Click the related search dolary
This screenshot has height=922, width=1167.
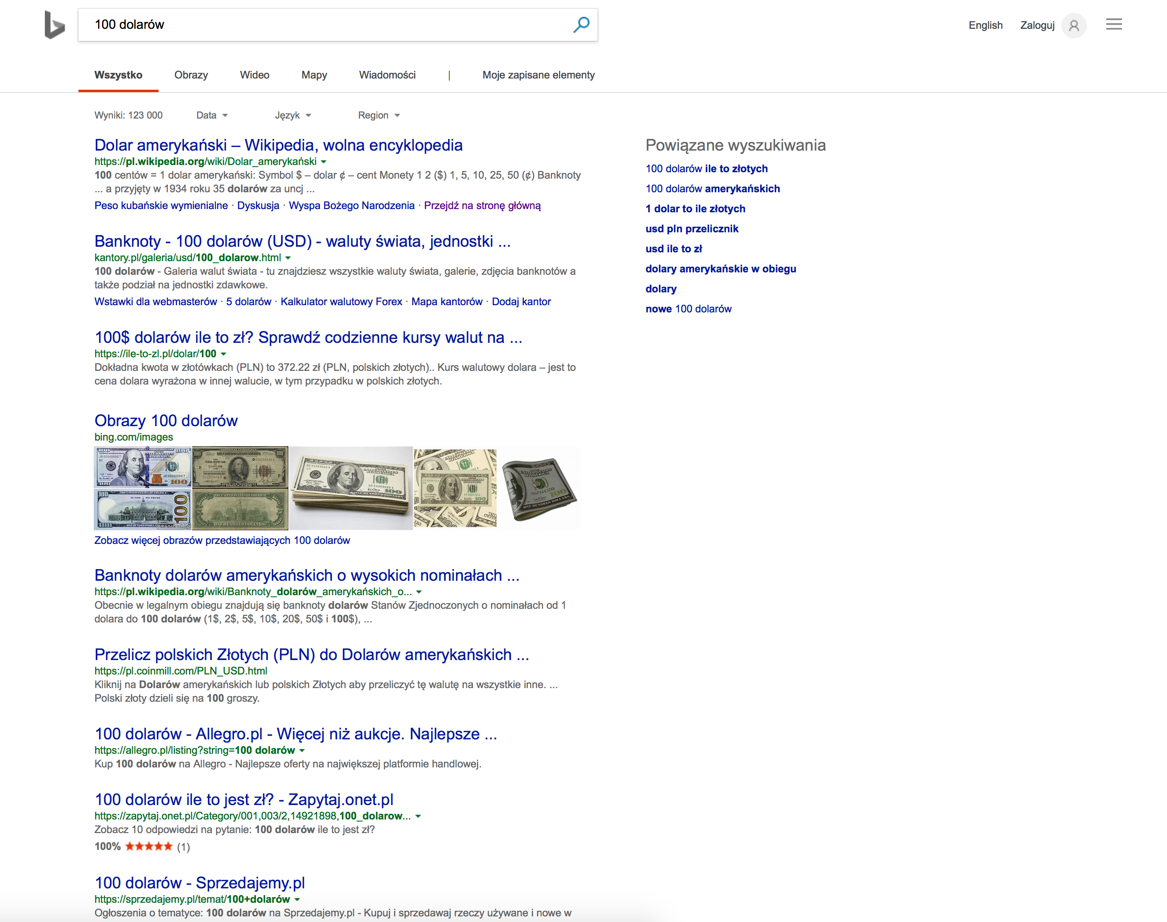click(x=661, y=288)
